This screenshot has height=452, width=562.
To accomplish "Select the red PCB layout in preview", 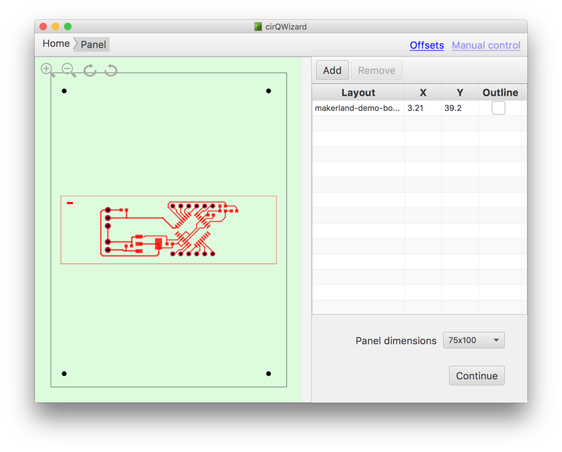I will (x=168, y=230).
